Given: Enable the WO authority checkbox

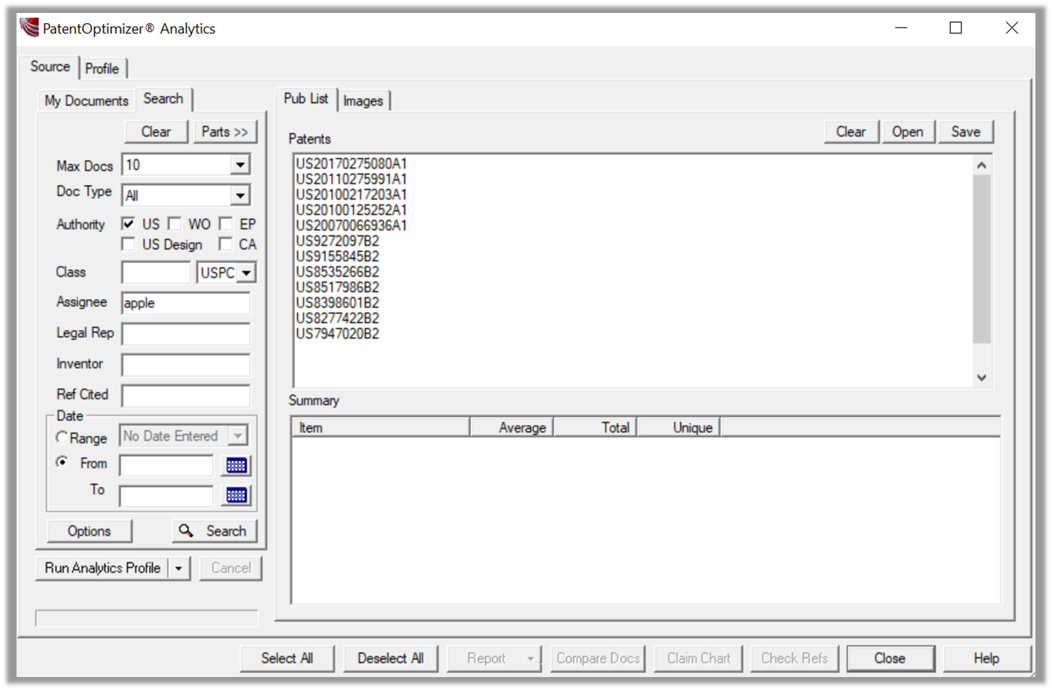Looking at the screenshot, I should [175, 224].
